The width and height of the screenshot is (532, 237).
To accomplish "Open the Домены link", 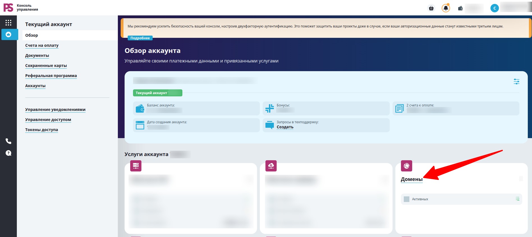I will point(412,179).
